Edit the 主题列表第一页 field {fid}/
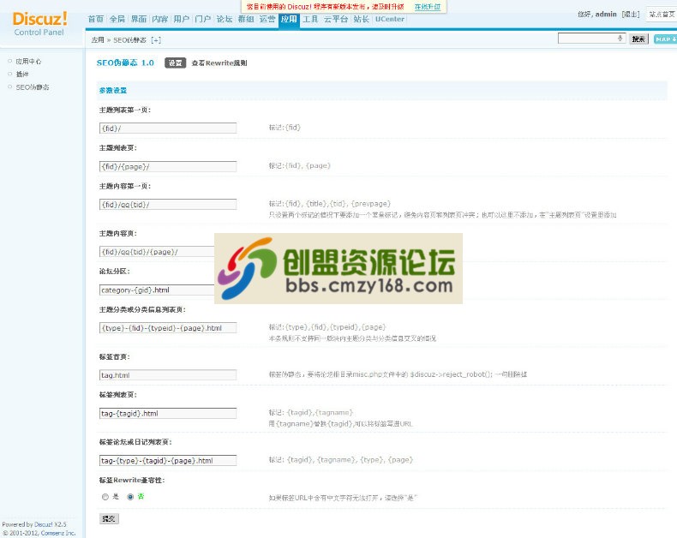The height and width of the screenshot is (538, 677). pyautogui.click(x=168, y=129)
